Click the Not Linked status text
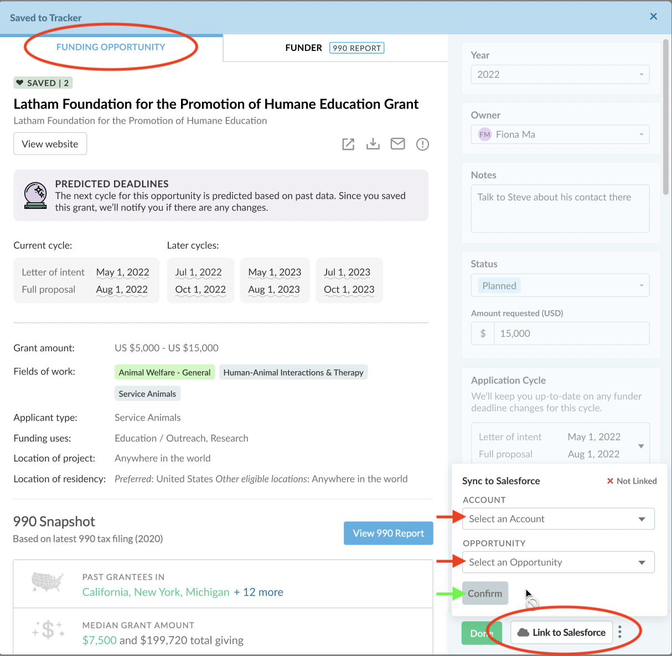672x656 pixels. 637,481
